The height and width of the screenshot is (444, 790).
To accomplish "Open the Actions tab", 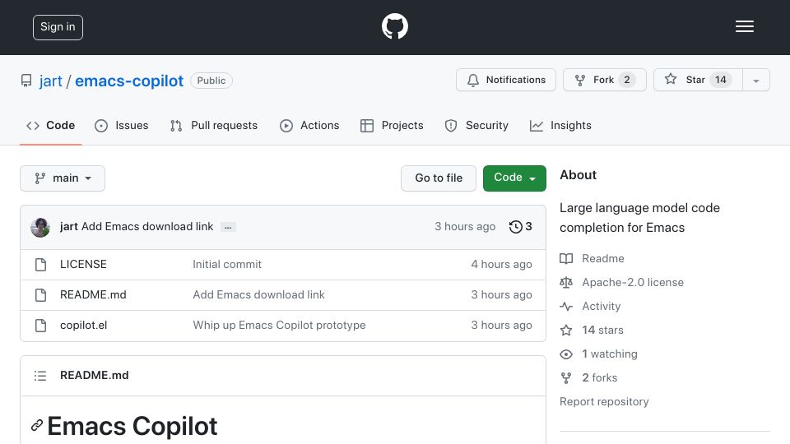I will [309, 125].
